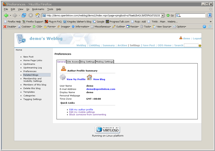The height and width of the screenshot is (151, 215).
Task: Open Tagging Settings in sidebar
Action: 33,99
